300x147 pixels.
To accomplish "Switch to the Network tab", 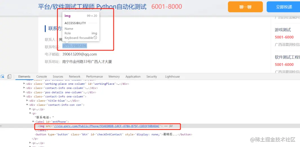I will coord(75,77).
